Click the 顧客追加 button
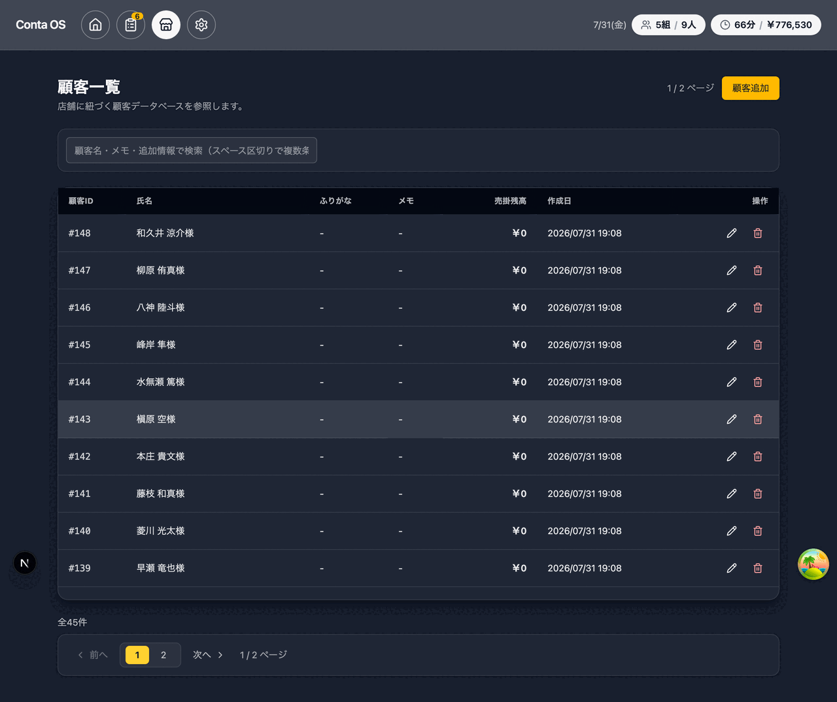 tap(751, 88)
